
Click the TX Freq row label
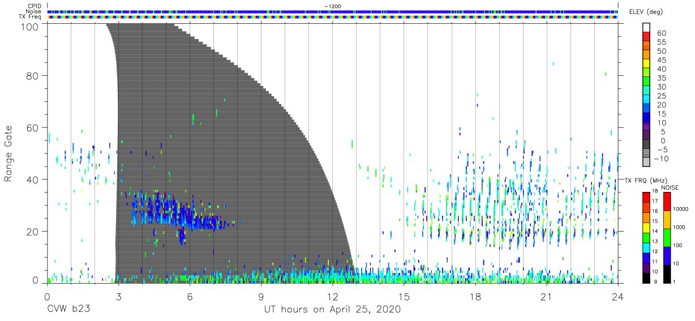click(x=31, y=16)
